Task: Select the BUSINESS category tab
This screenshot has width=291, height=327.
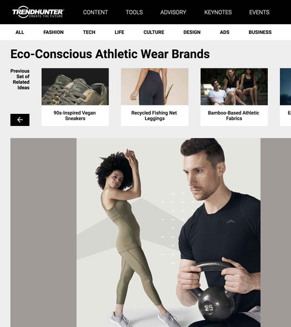Action: [x=260, y=32]
